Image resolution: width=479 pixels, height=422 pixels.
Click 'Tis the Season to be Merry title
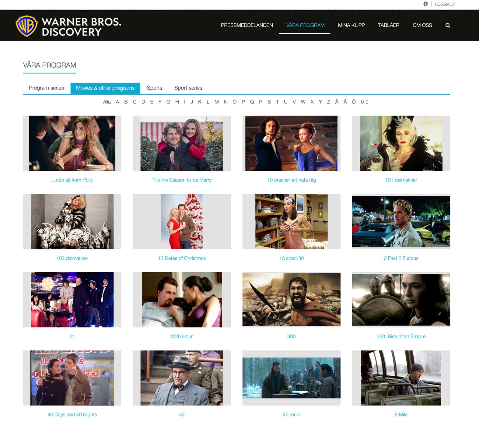[182, 180]
